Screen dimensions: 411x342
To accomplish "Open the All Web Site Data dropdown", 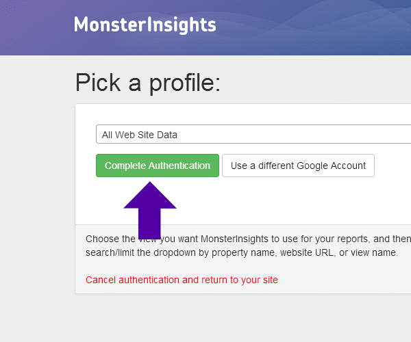I will coord(253,135).
